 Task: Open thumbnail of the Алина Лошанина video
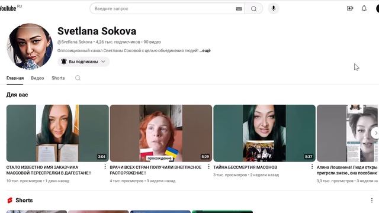click(x=348, y=133)
